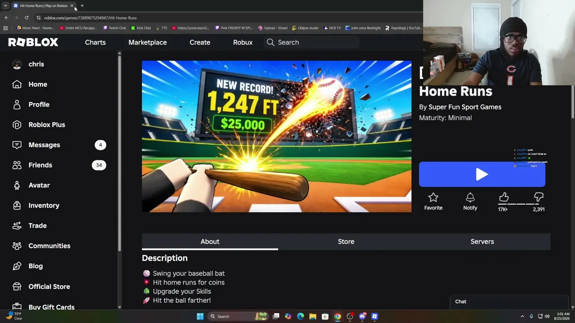Click the Profile person icon in sidebar

[17, 105]
